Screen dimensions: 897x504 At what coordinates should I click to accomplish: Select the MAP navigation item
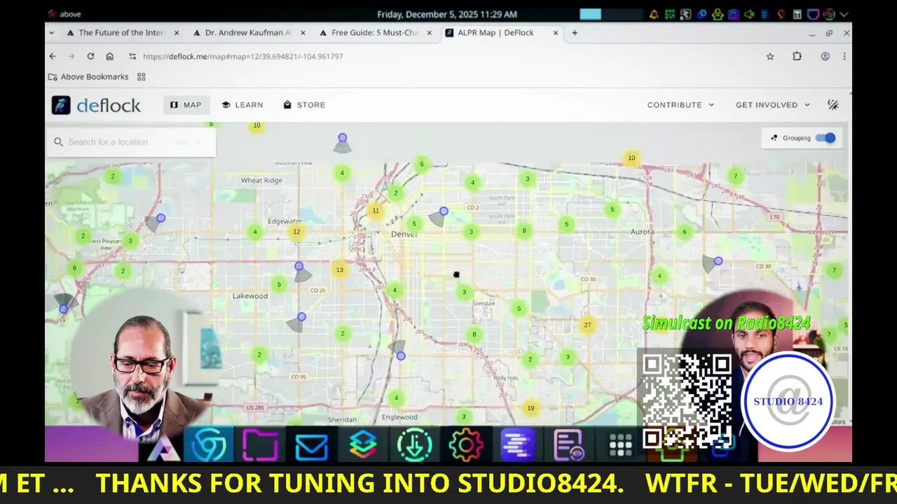coord(186,105)
